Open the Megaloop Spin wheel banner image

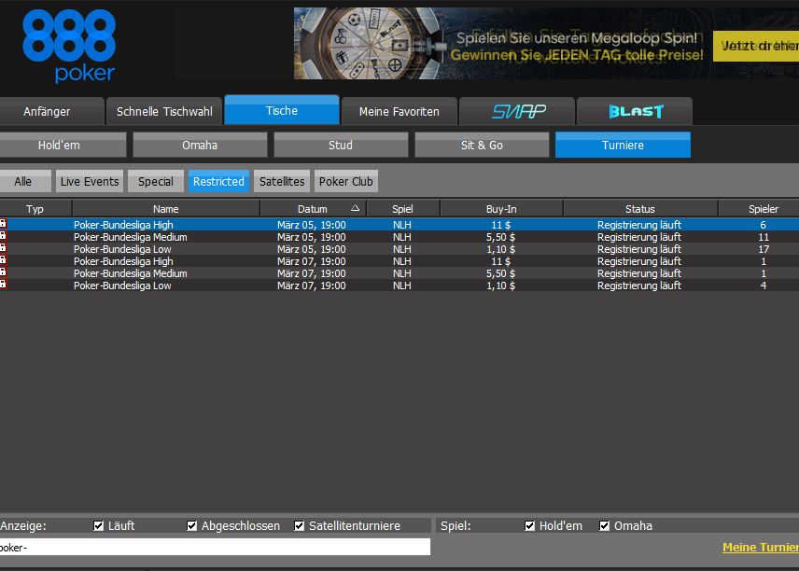(x=371, y=43)
